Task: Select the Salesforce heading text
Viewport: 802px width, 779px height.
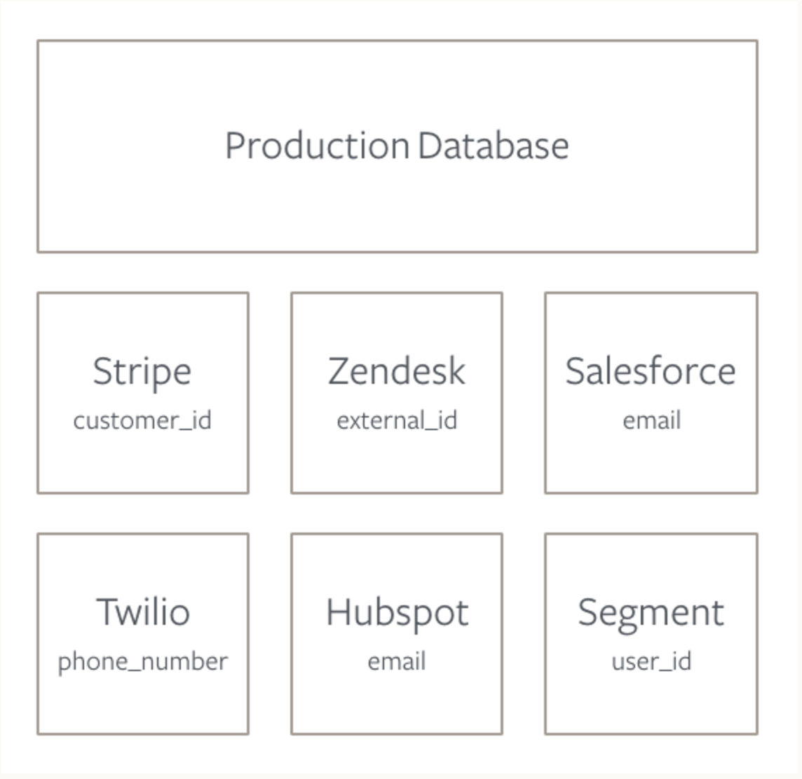Action: [651, 371]
